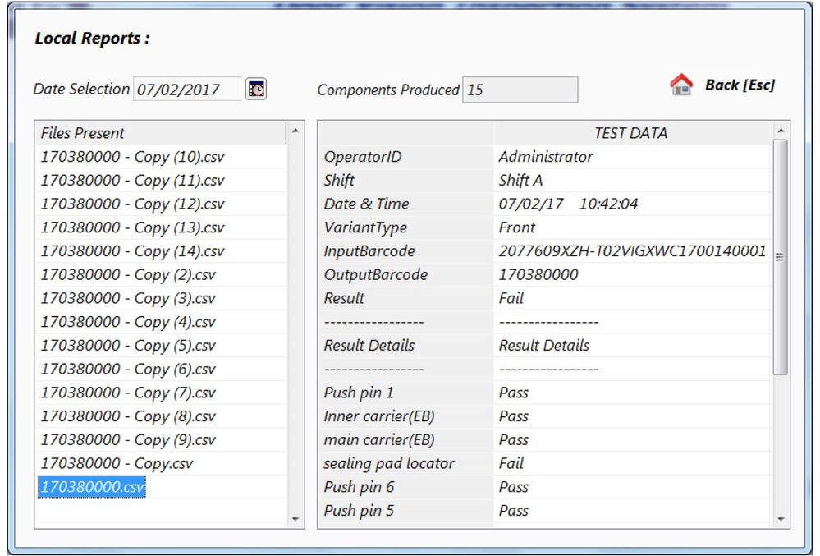Click the Push pin 6 row

click(544, 486)
